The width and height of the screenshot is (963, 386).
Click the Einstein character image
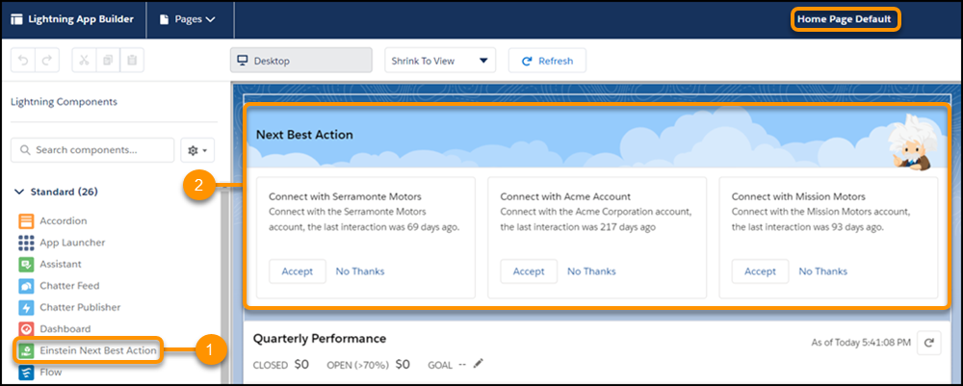(913, 144)
